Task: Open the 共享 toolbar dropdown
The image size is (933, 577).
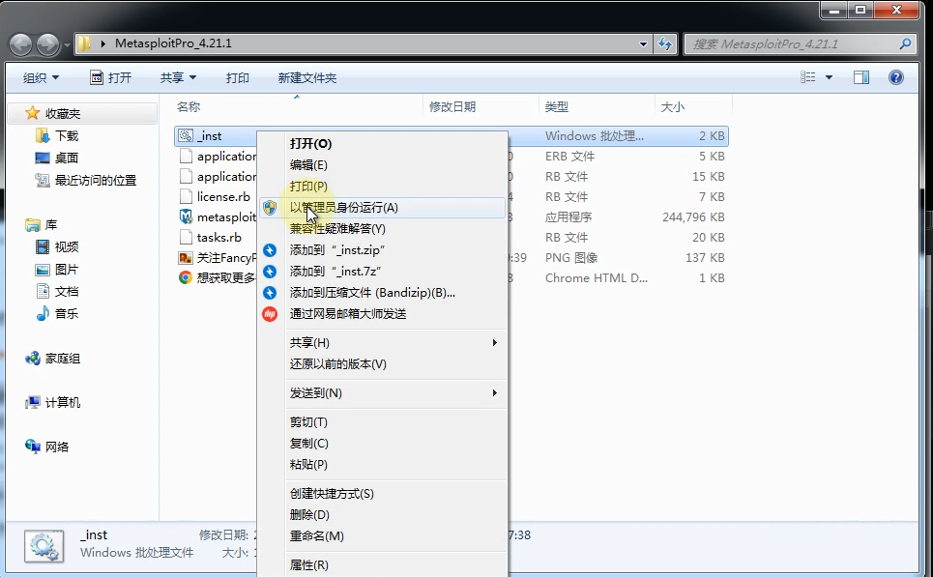Action: click(x=178, y=78)
